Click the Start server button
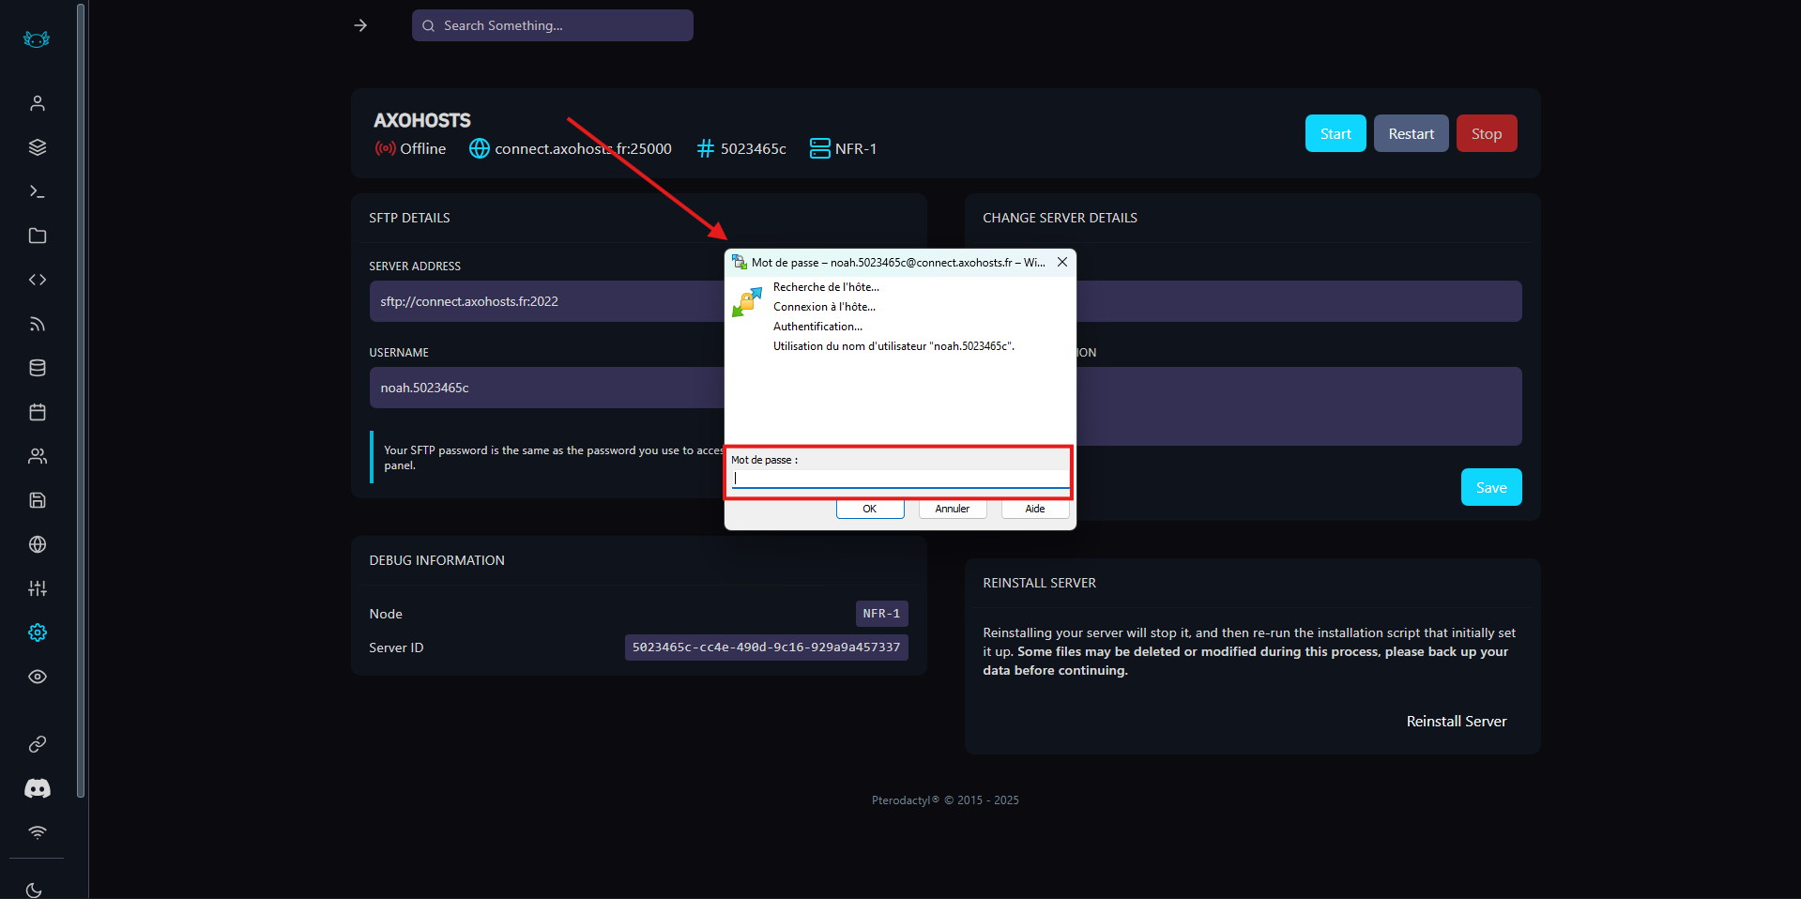 point(1335,133)
